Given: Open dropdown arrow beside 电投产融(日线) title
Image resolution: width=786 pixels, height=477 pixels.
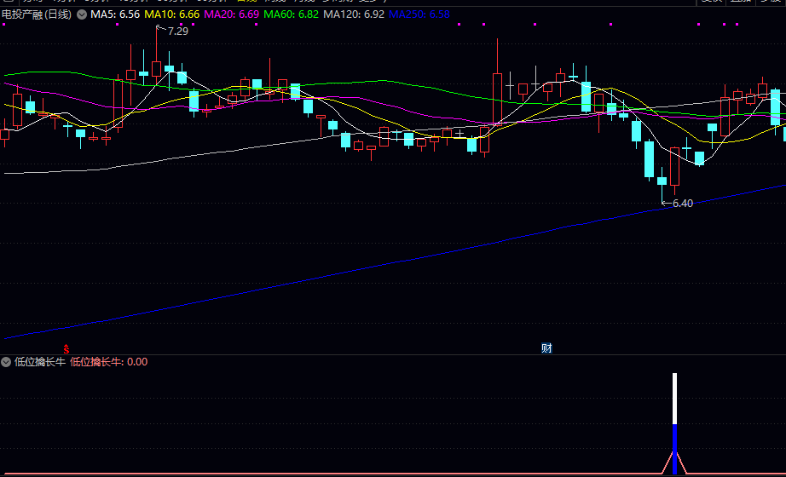Looking at the screenshot, I should (x=81, y=14).
